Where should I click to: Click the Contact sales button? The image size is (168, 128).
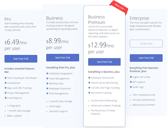click(x=146, y=44)
